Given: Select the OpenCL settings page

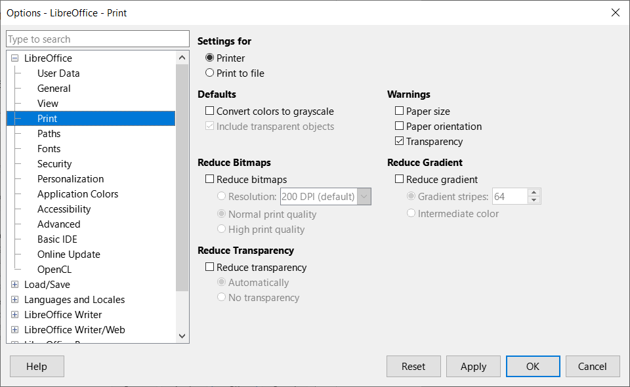Looking at the screenshot, I should click(x=54, y=269).
